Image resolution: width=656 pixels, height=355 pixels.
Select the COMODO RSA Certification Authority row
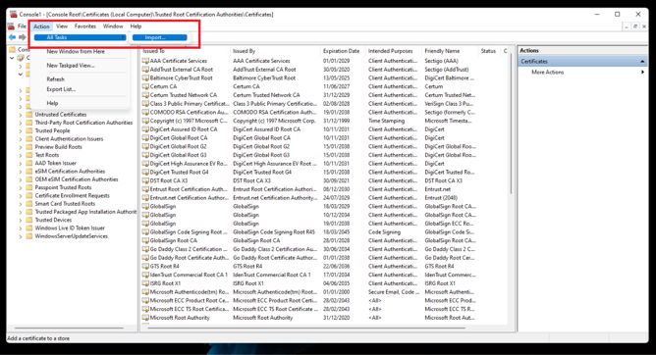[324, 112]
